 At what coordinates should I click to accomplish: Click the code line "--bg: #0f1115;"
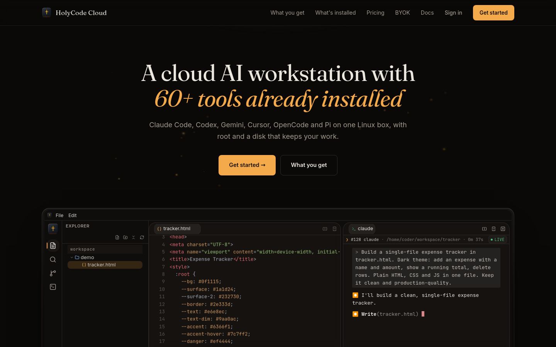(x=201, y=282)
